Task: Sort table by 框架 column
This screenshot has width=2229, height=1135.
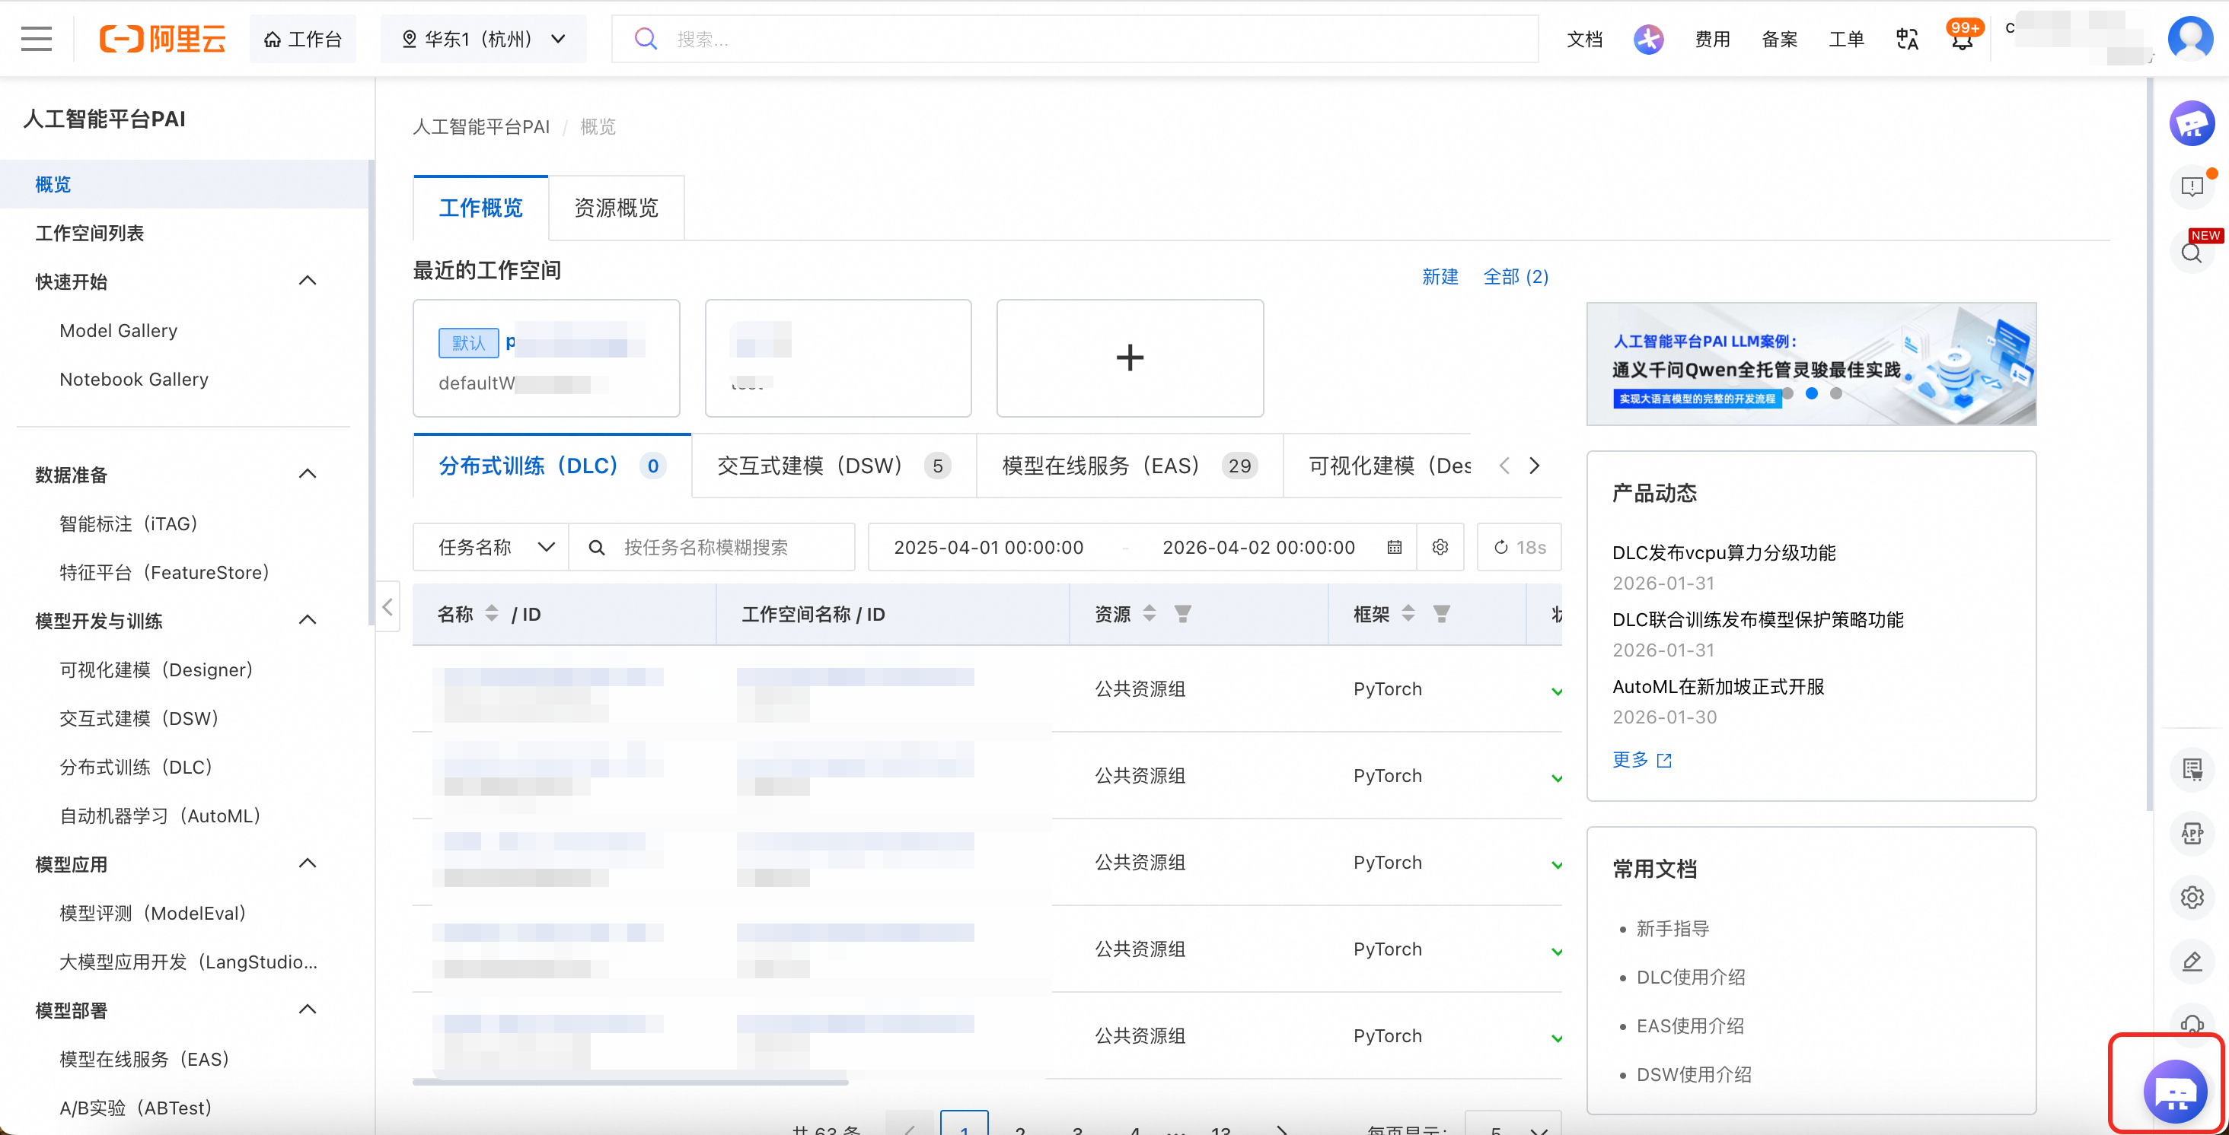Action: (x=1408, y=614)
